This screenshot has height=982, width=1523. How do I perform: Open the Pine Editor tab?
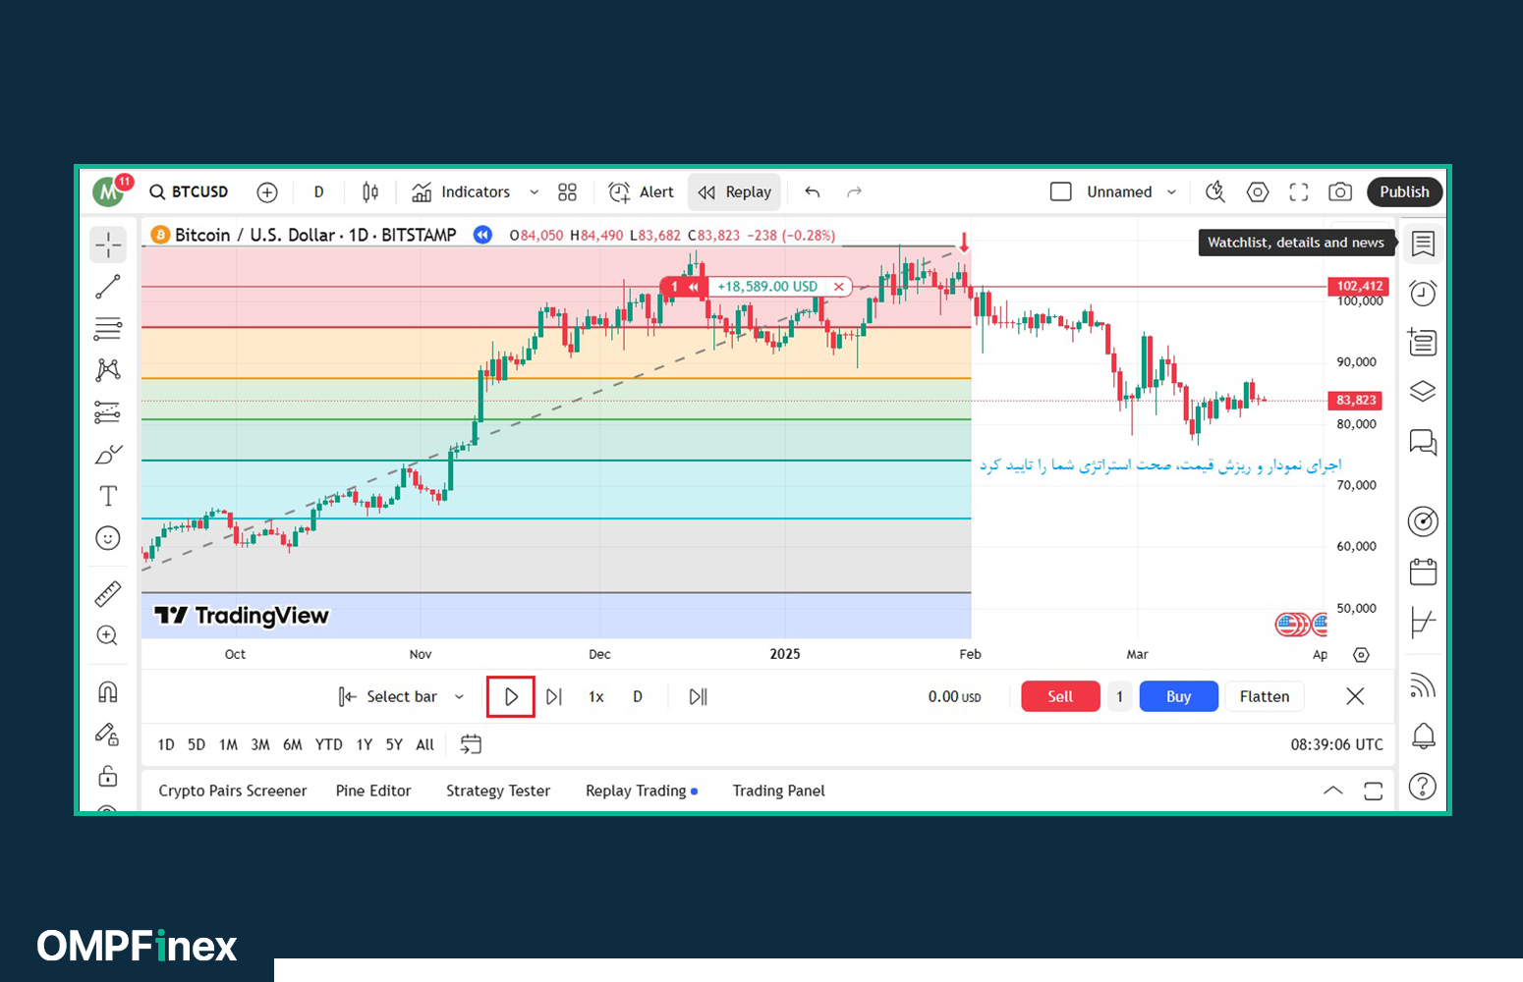[373, 791]
